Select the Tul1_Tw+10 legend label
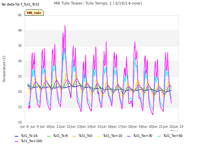Screen dimensions: 197x147 tap(113, 136)
